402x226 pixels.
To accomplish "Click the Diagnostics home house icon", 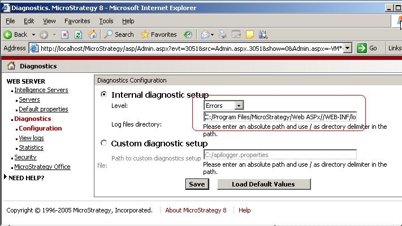I will [11, 66].
